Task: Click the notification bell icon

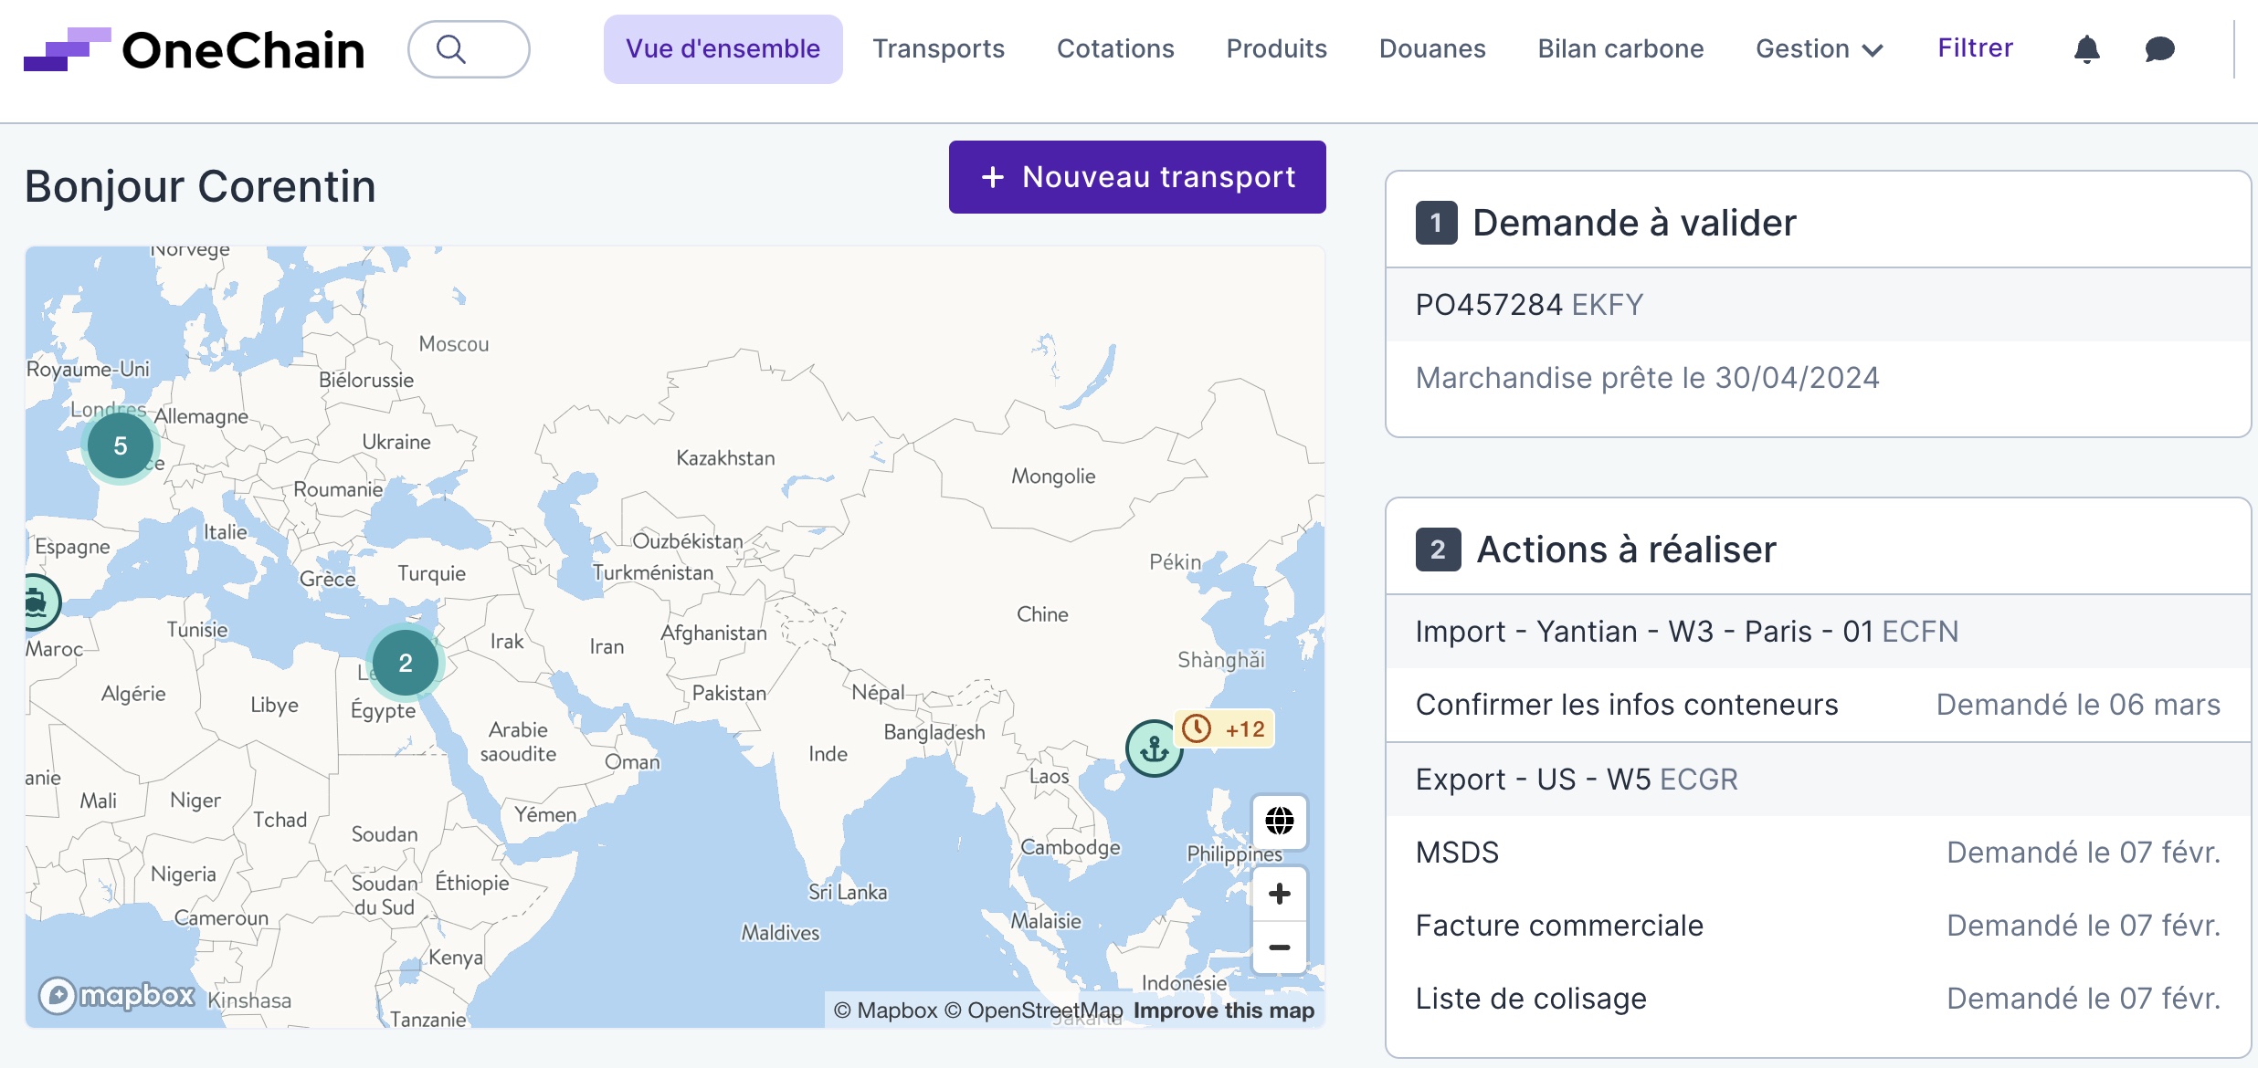Action: tap(2086, 49)
